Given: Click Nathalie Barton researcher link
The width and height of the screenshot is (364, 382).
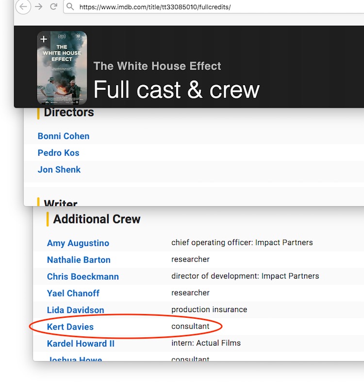Looking at the screenshot, I should (79, 260).
